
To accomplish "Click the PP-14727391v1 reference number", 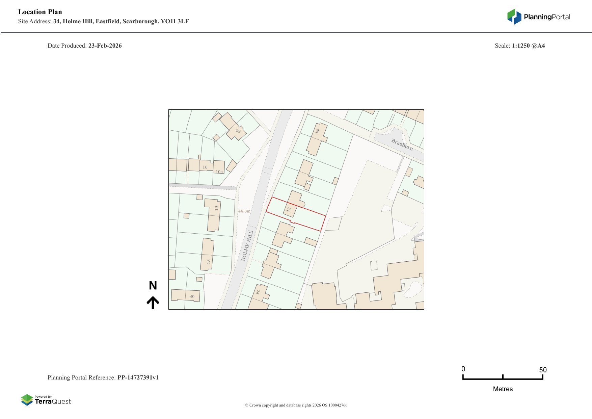I will (138, 377).
